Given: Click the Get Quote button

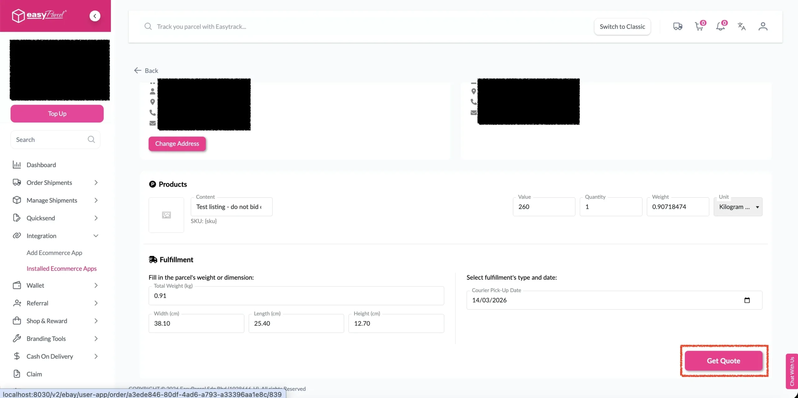Looking at the screenshot, I should coord(723,361).
